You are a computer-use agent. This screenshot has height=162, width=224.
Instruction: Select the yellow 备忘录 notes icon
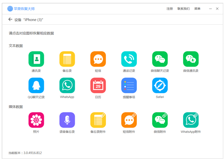[67, 59]
